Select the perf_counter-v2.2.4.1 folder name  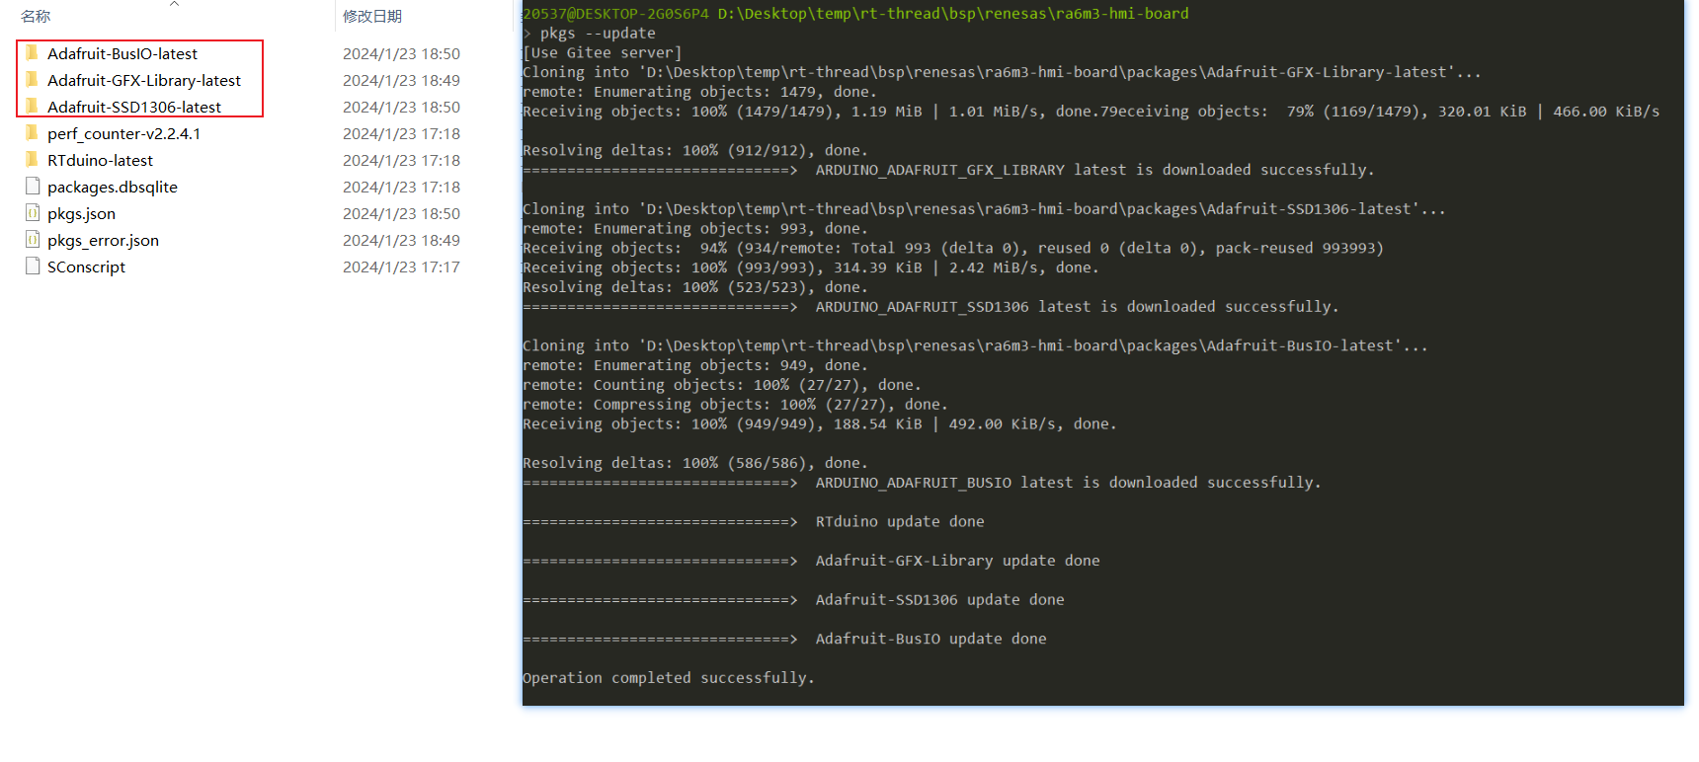click(x=123, y=133)
